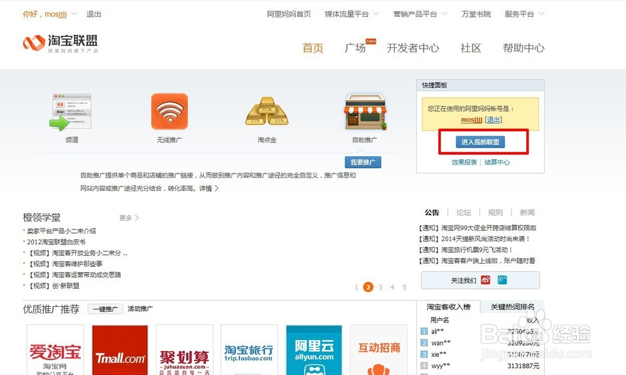626x375 pixels.
Task: Open notice 2014天猫新风尚活动时尚来袭
Action: 475,239
